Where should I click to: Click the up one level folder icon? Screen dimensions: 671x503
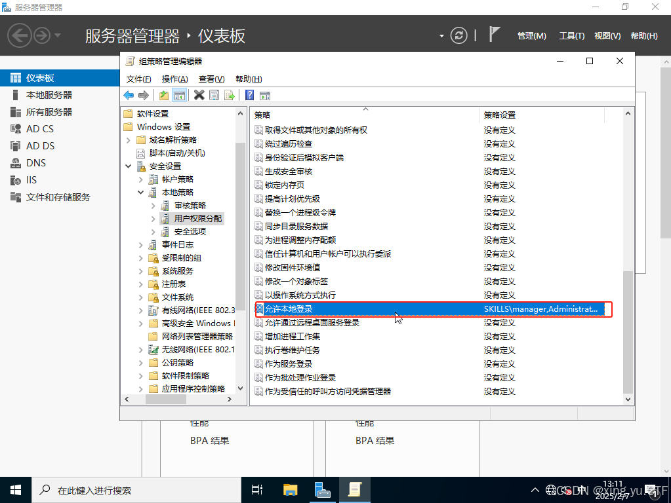[164, 96]
